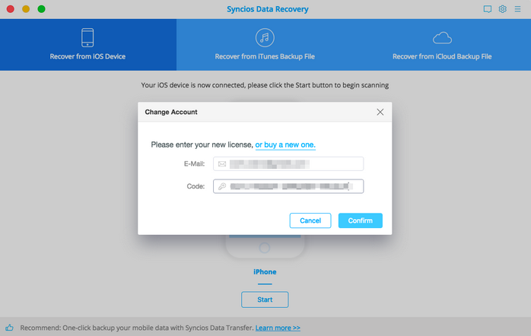The height and width of the screenshot is (336, 531).
Task: Click the thumbs-up recommend icon
Action: [8, 328]
